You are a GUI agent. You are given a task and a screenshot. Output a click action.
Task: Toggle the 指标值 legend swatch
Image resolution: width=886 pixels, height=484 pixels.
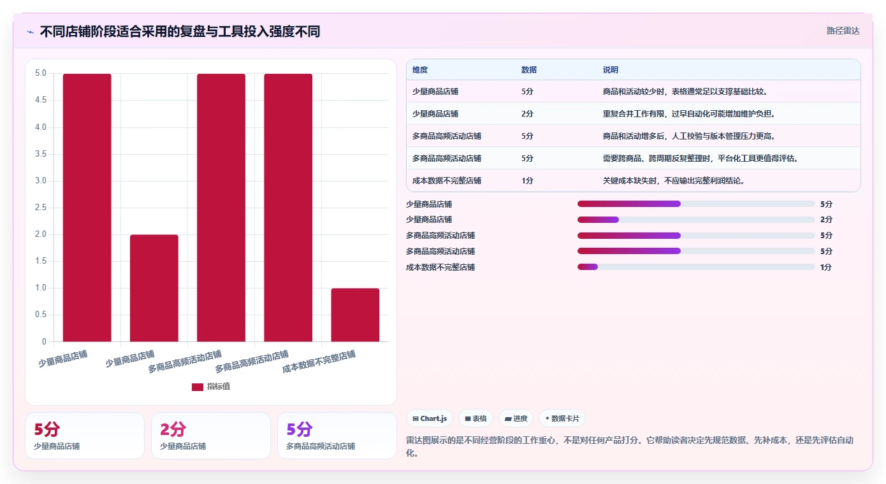click(x=198, y=387)
